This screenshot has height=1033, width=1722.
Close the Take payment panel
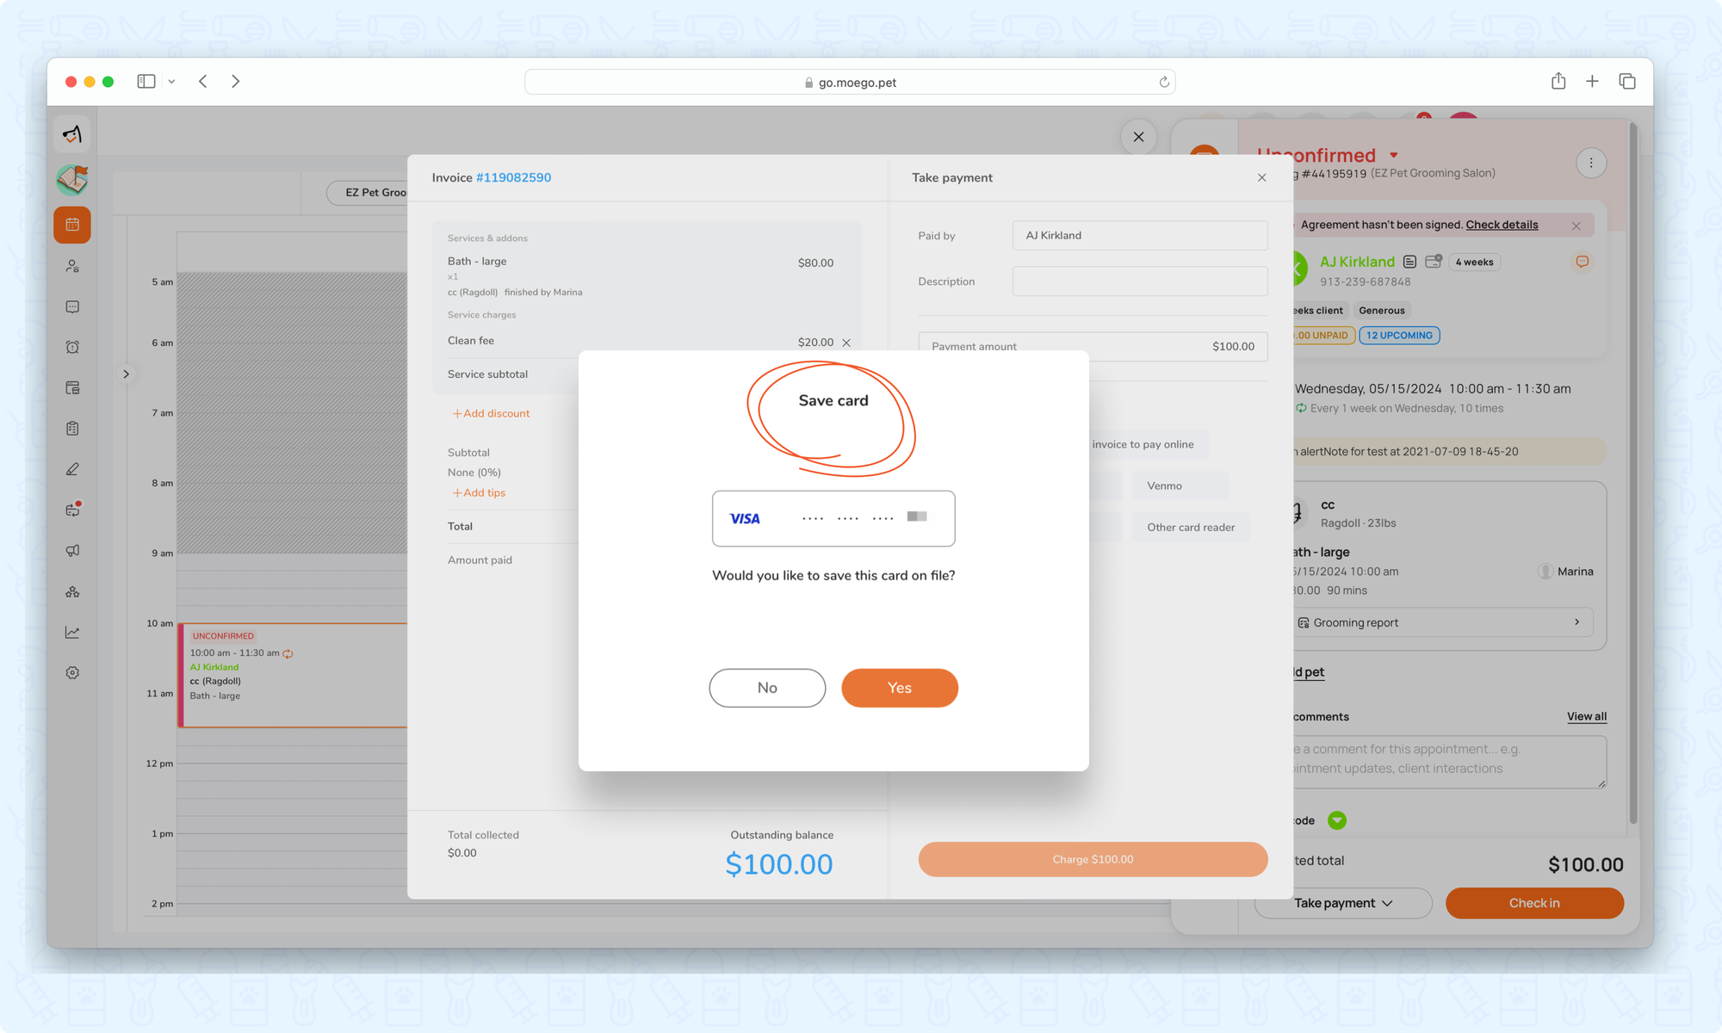(1261, 177)
